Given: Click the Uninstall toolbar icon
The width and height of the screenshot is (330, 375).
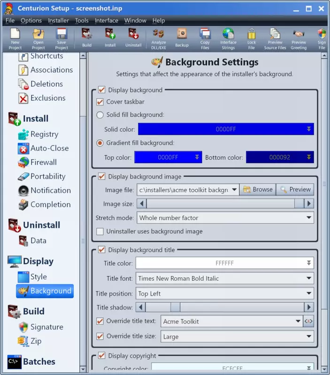Looking at the screenshot, I should 133,38.
